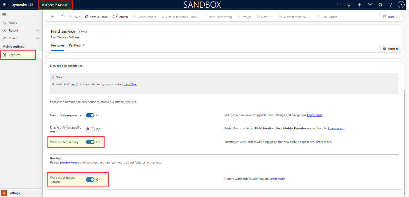Click the user account avatar circle
Viewport: 409px width, 197px height.
tap(401, 5)
